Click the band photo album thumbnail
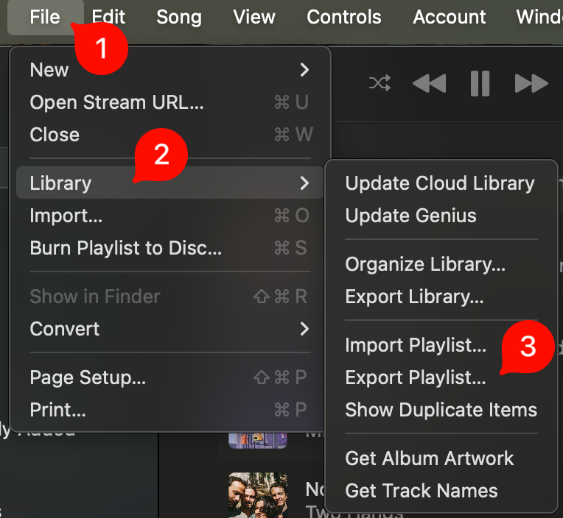The width and height of the screenshot is (563, 518). 258,495
